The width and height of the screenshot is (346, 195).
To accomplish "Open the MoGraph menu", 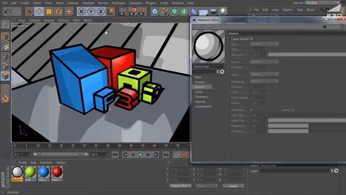I will (x=118, y=3).
